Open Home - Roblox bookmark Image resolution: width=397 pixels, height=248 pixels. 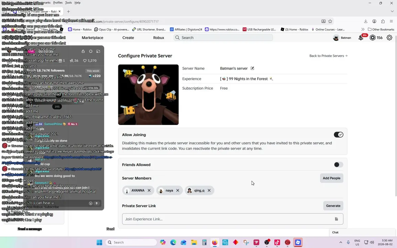(80, 29)
